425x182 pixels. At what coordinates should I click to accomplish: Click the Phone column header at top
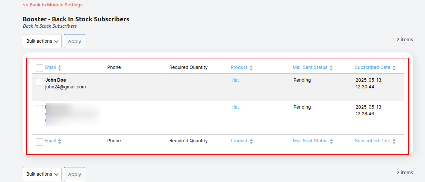coord(114,67)
